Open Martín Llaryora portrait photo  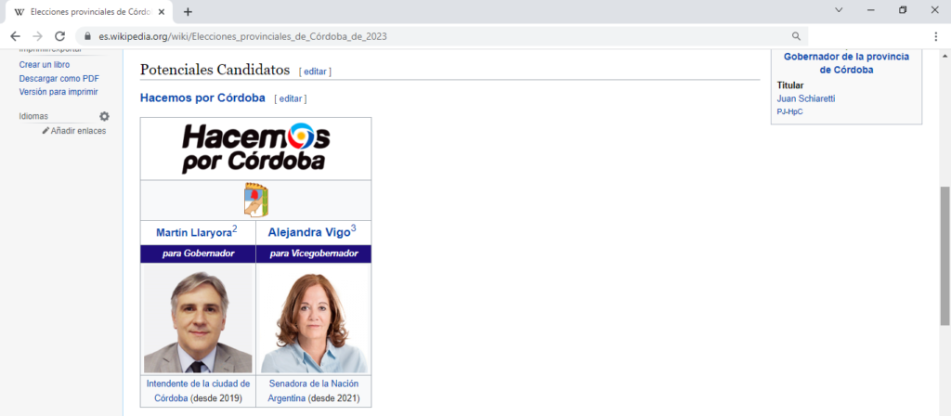tap(198, 318)
